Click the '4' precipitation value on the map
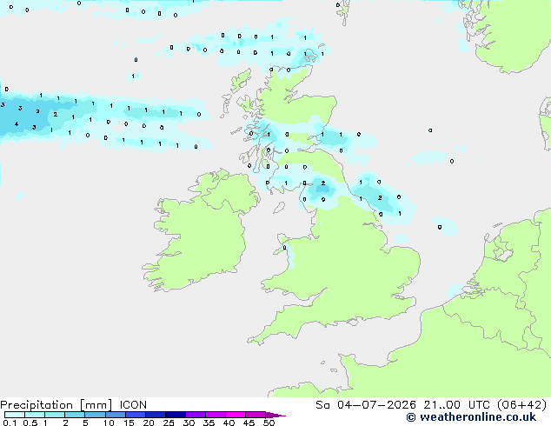The height and width of the screenshot is (426, 551). pyautogui.click(x=17, y=123)
